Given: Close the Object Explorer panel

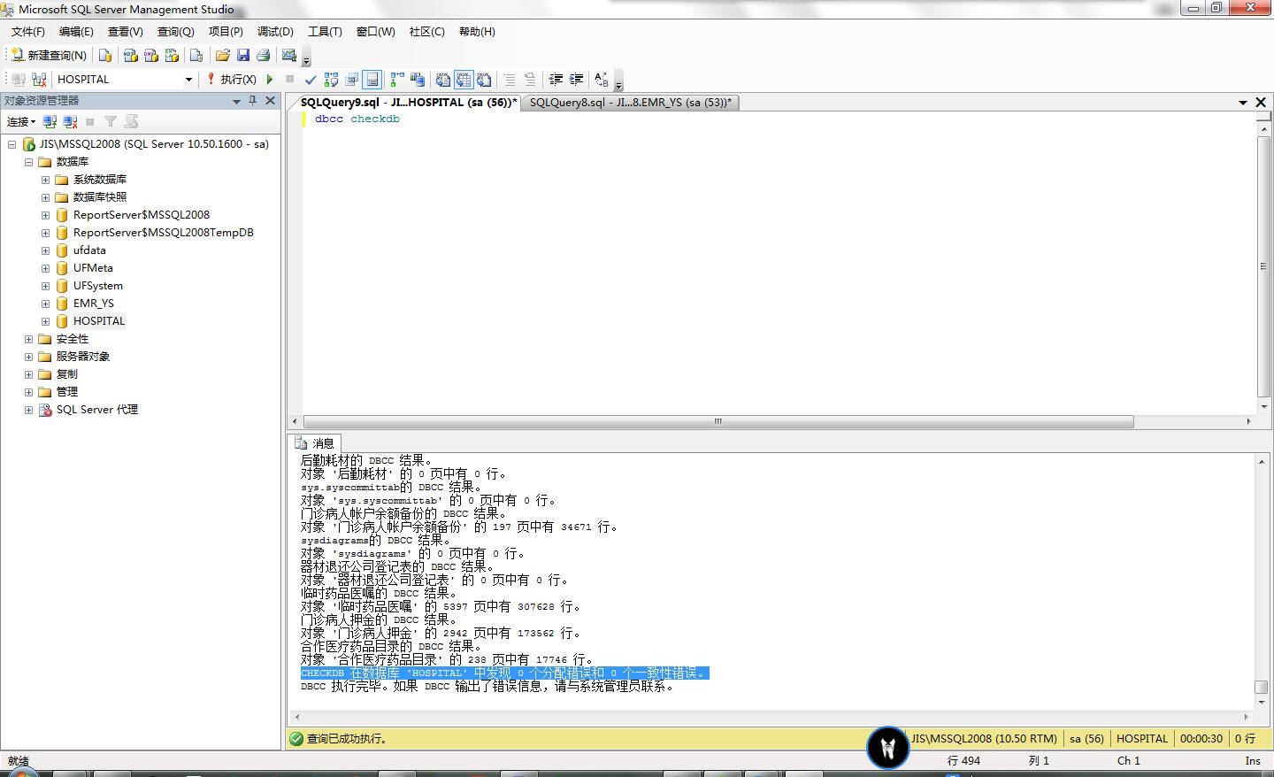Looking at the screenshot, I should (x=271, y=101).
